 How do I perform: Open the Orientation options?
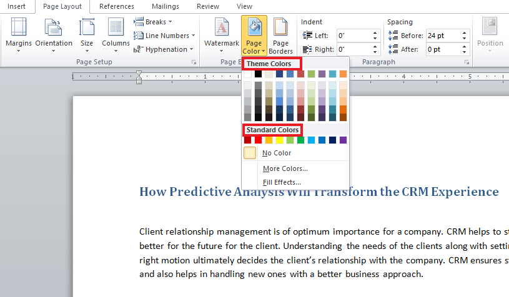(54, 35)
